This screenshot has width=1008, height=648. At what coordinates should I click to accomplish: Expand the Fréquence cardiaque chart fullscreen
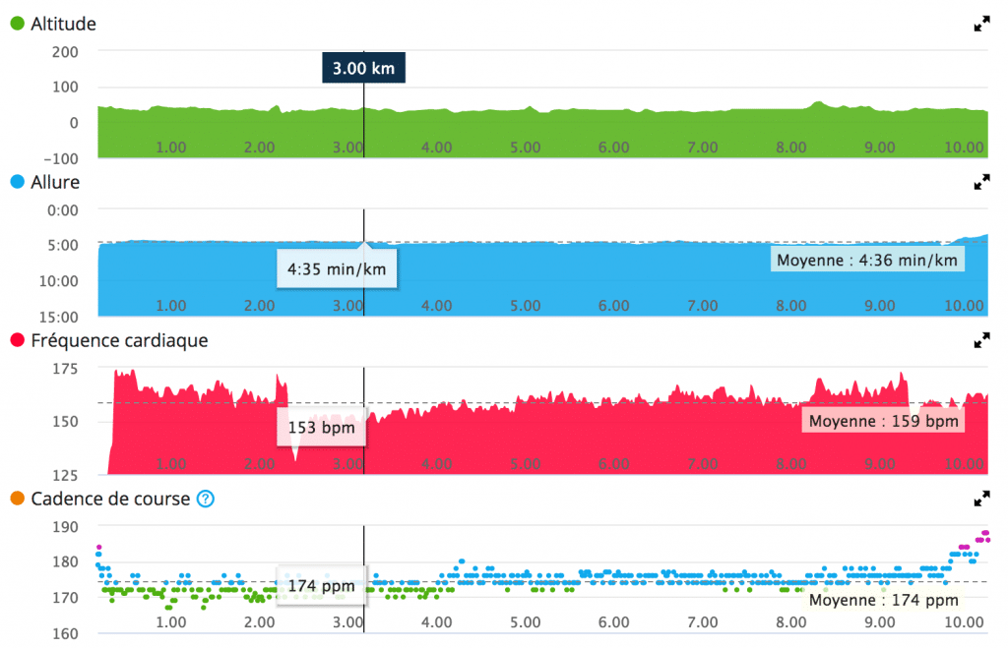click(x=981, y=340)
